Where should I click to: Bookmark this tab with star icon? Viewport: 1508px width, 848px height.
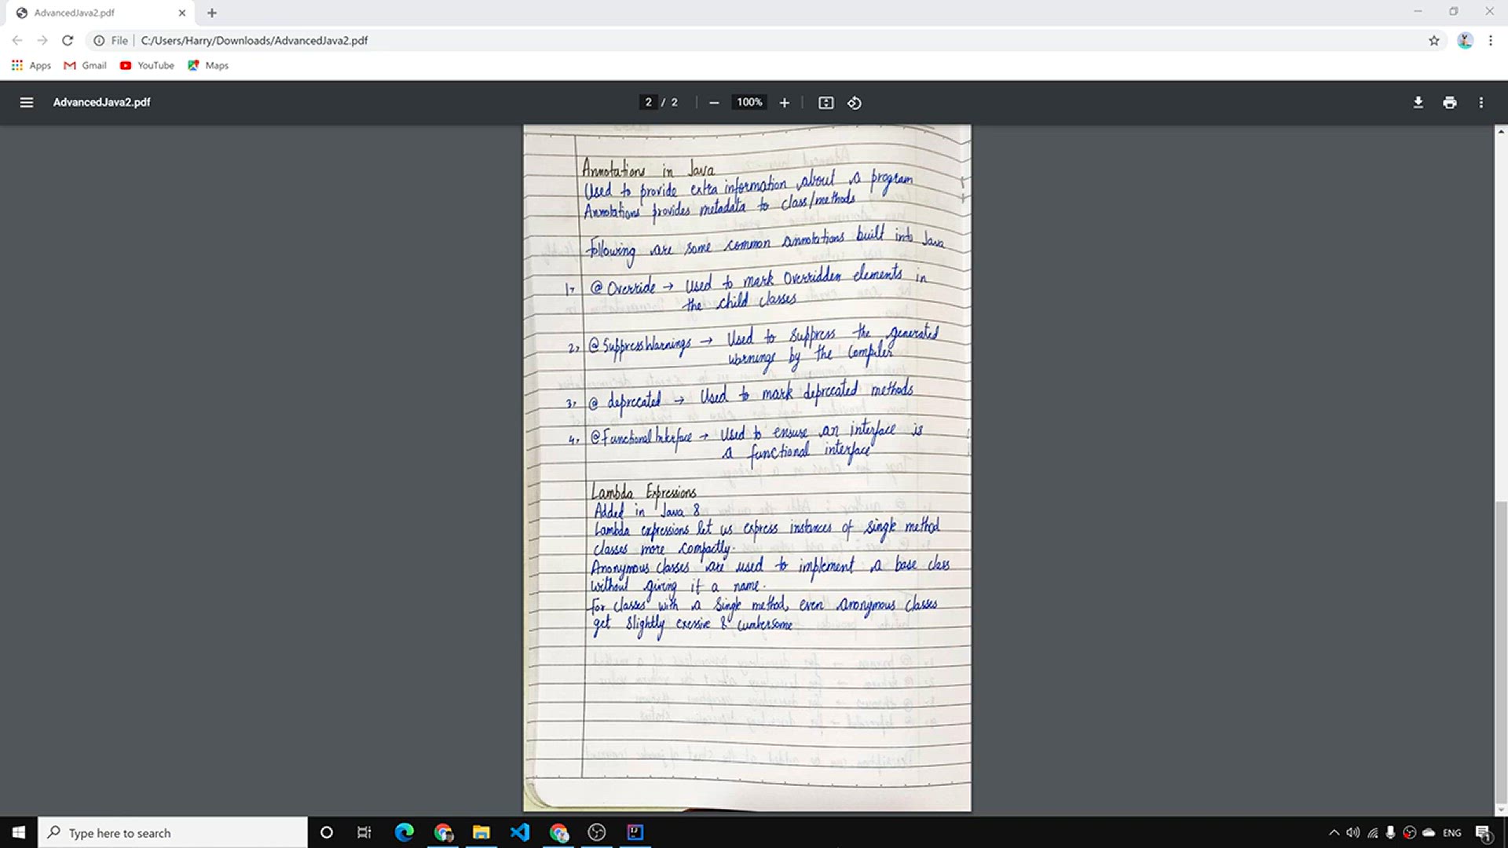pos(1434,40)
